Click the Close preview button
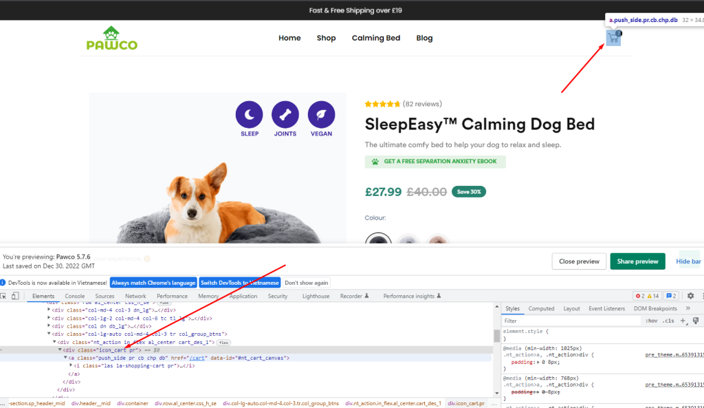704x408 pixels. [x=579, y=261]
